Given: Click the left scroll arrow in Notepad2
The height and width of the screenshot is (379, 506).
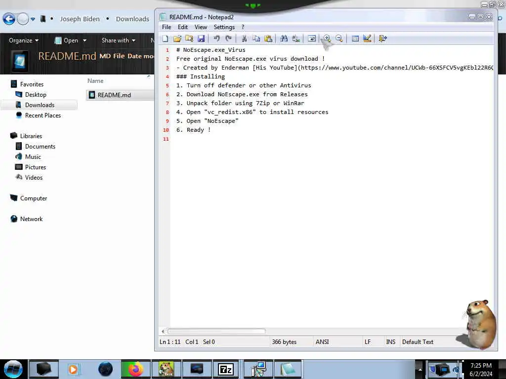Looking at the screenshot, I should point(163,331).
